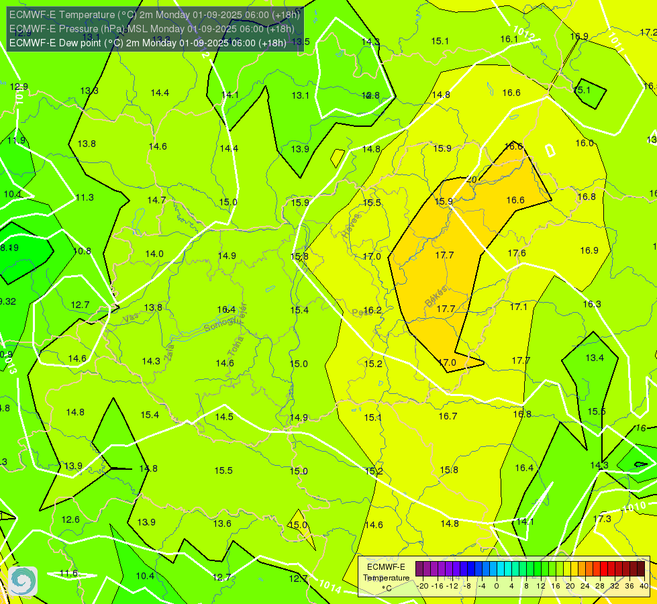The image size is (657, 604).
Task: Click the 17.1 temperature value
Action: pos(518,307)
